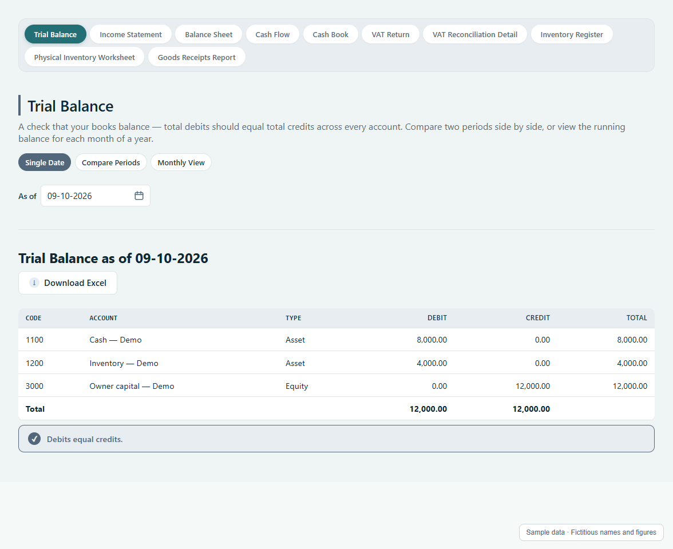Open the Income Statement report

[x=130, y=34]
